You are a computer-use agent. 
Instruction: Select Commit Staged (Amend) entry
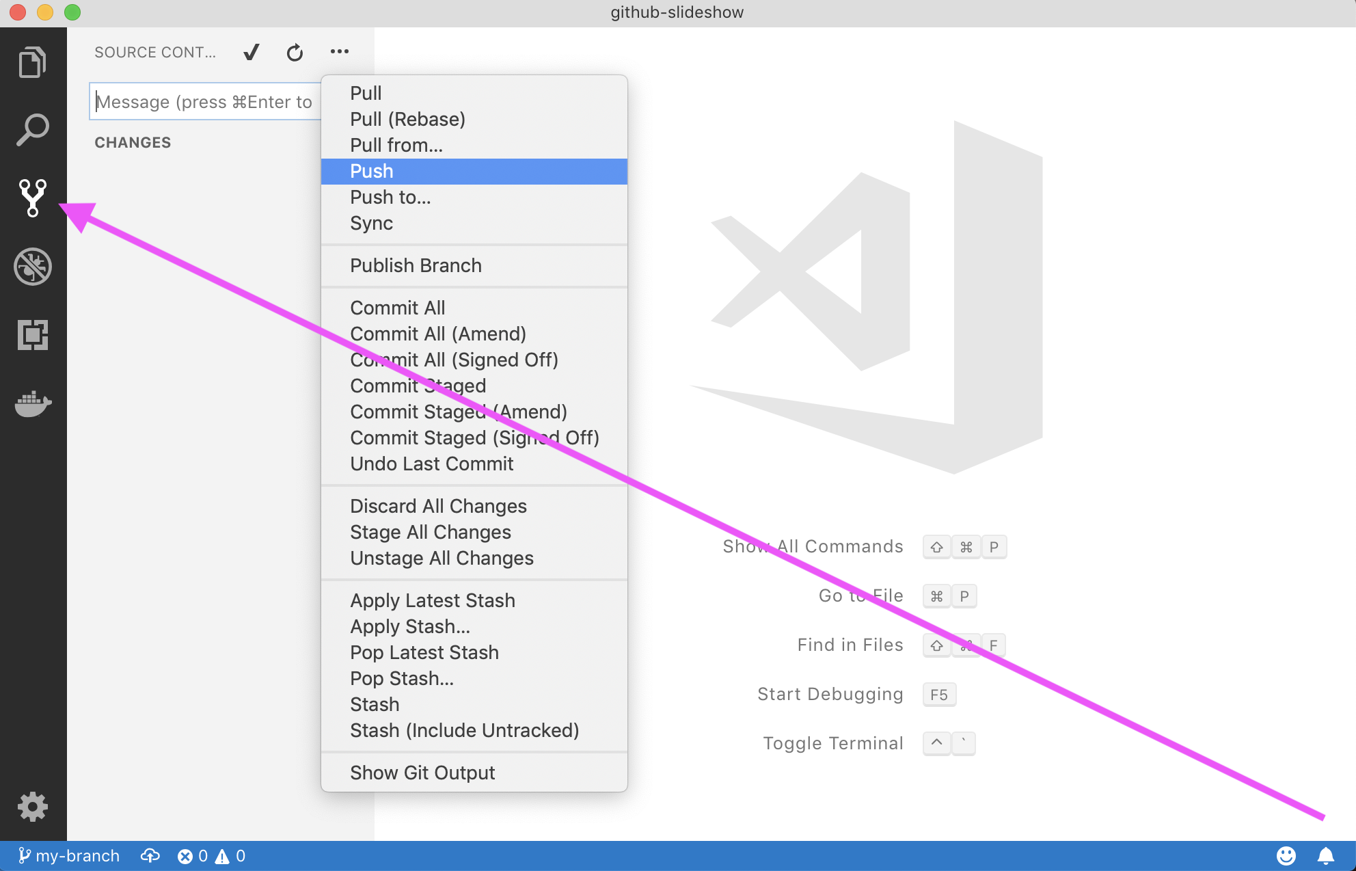[x=474, y=412]
